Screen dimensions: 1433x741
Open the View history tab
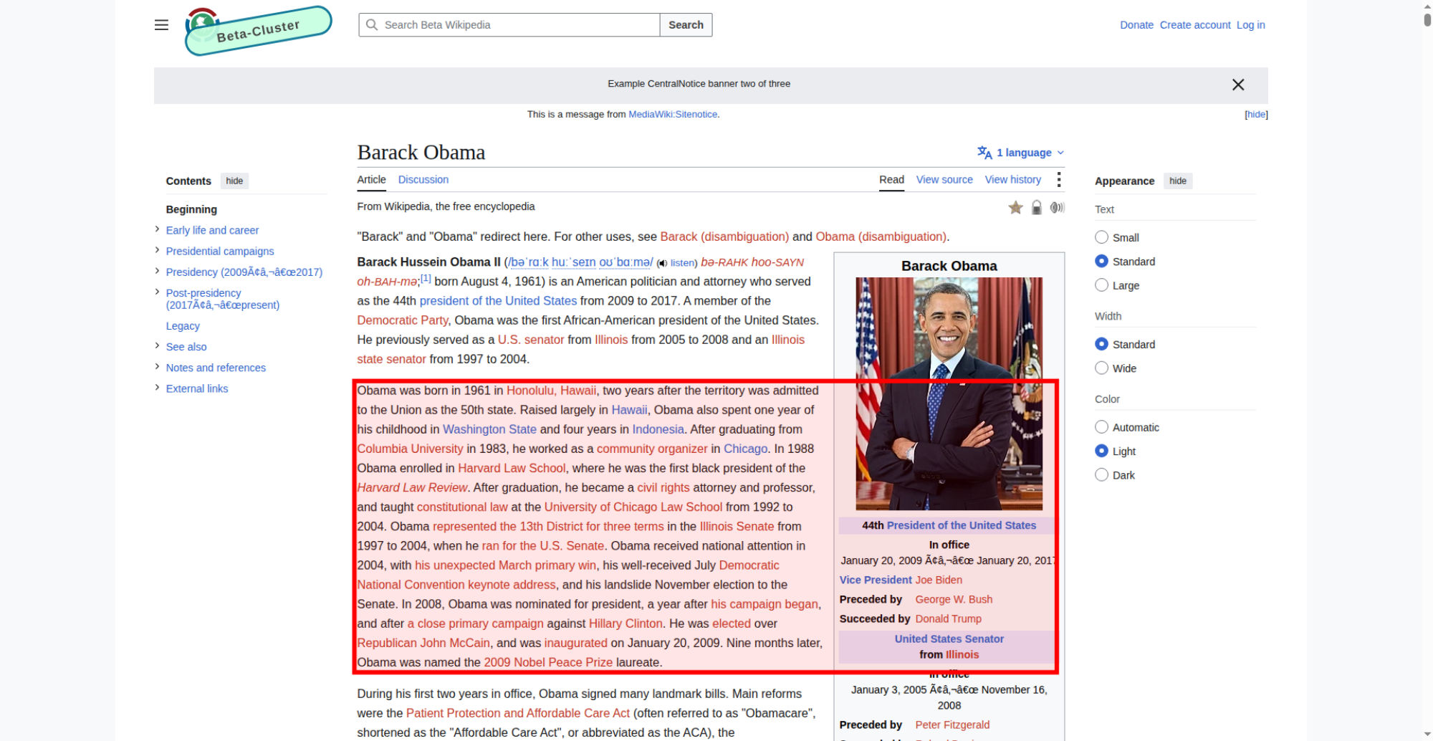pos(1012,180)
